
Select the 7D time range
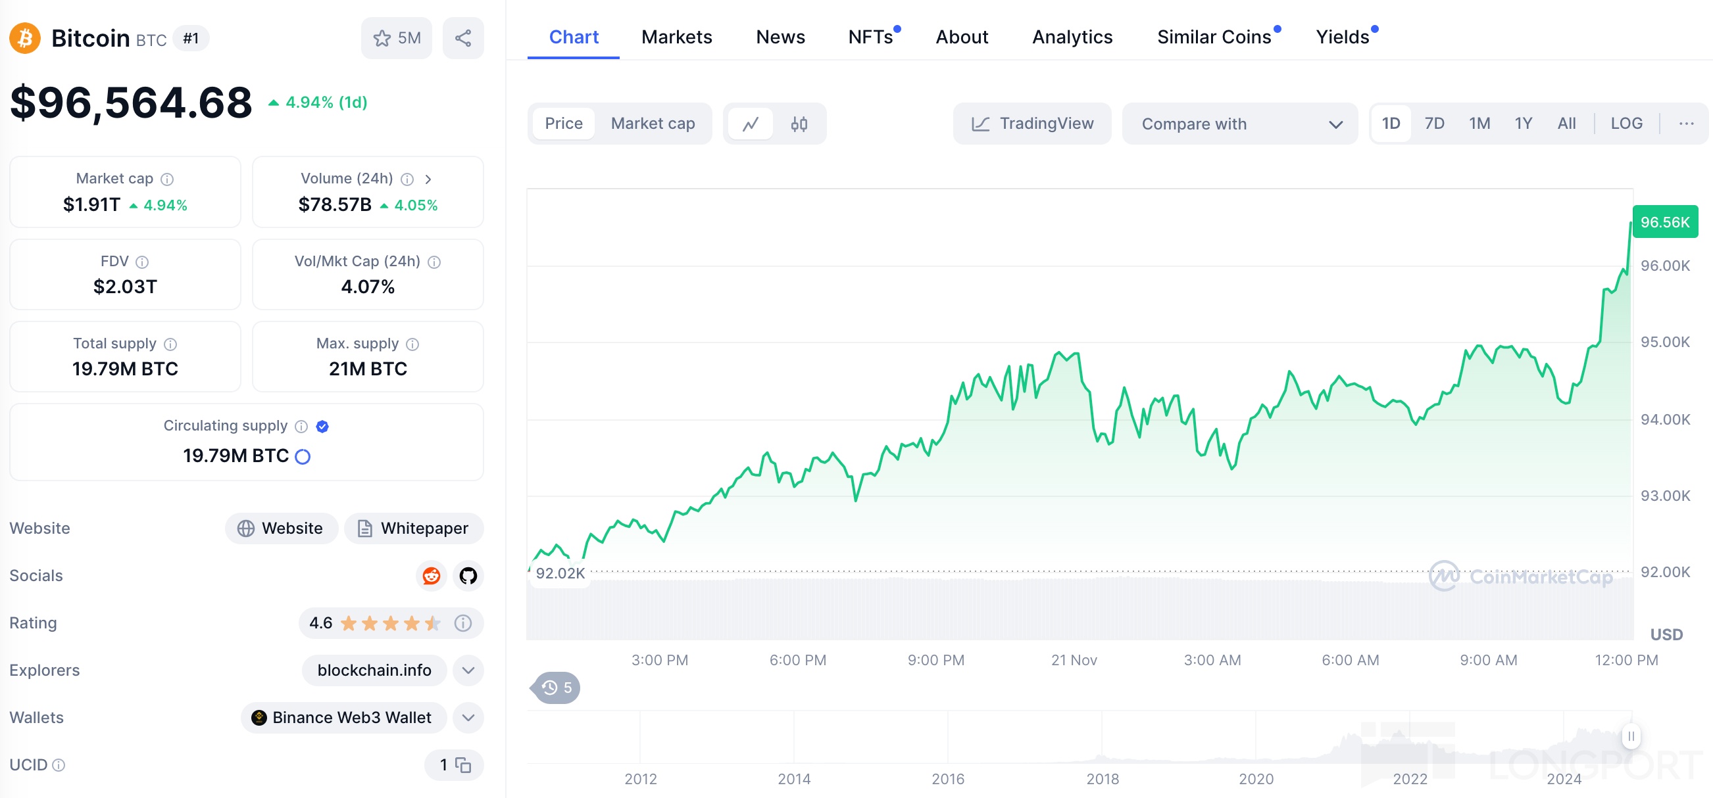point(1433,124)
